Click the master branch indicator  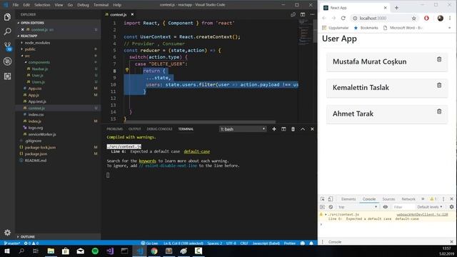12,243
